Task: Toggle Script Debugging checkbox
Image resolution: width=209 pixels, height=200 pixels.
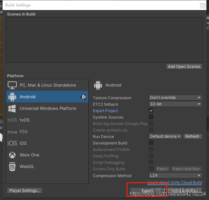Action: click(x=151, y=162)
